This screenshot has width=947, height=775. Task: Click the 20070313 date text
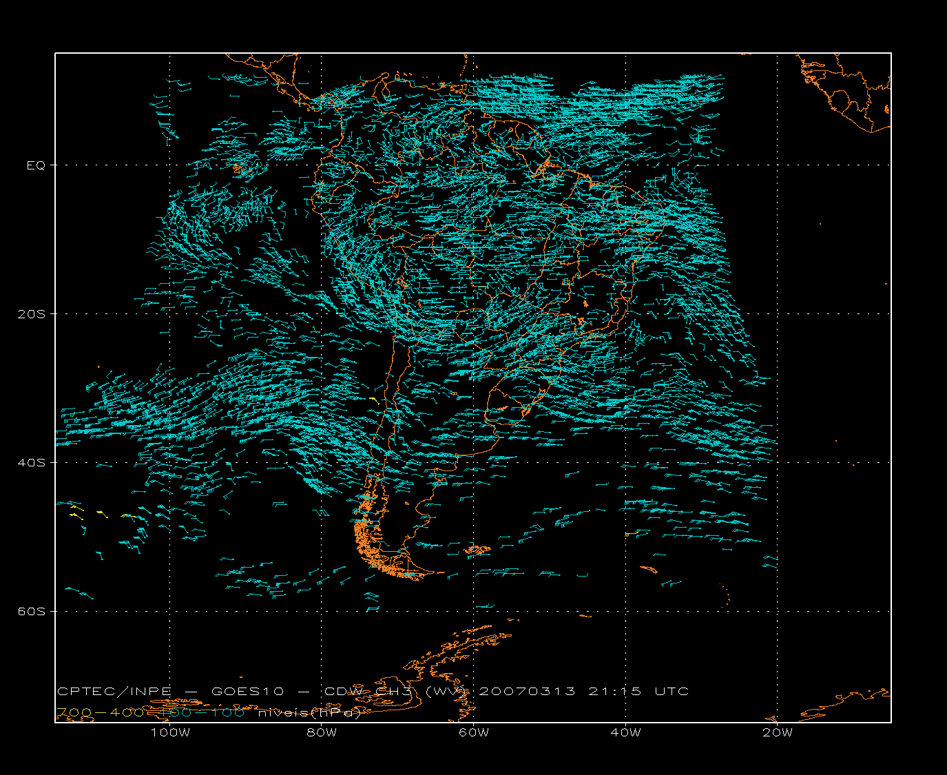527,691
